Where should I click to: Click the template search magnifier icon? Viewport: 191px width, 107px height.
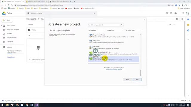click(x=121, y=25)
